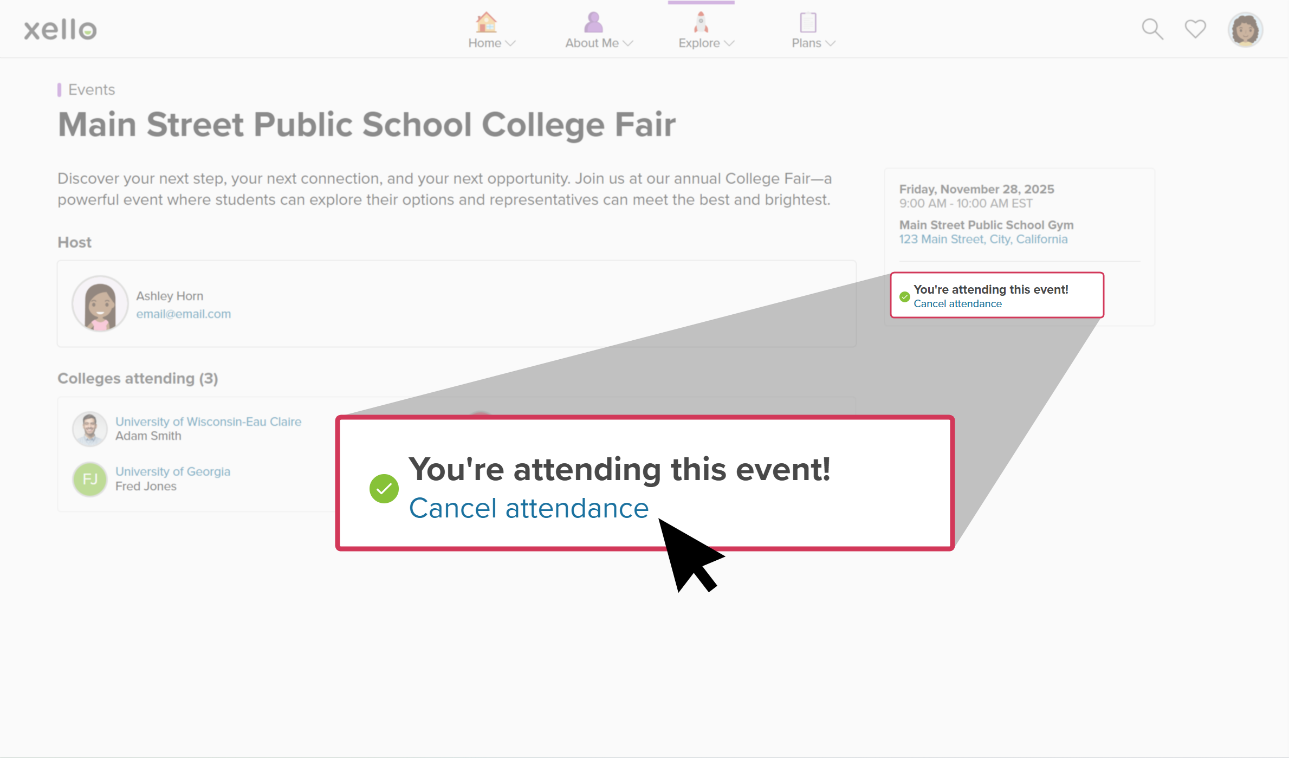Screen dimensions: 1289x758
Task: Open your profile avatar in the top right
Action: tap(1245, 29)
